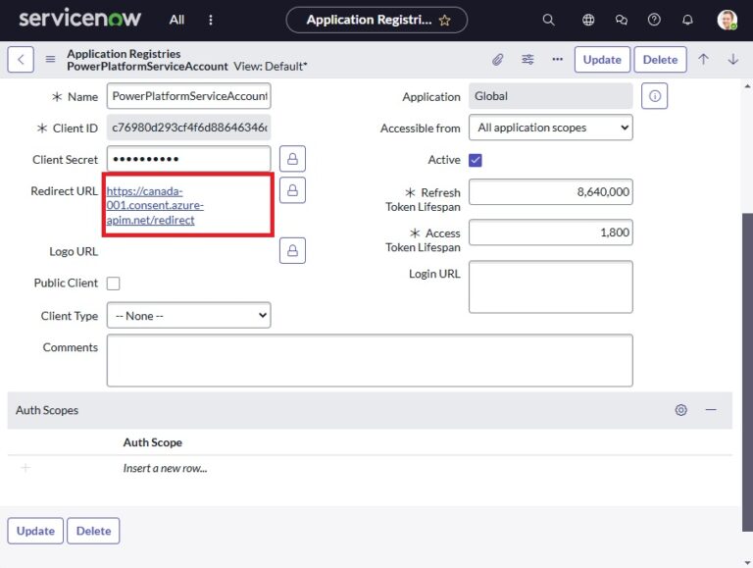Click the scrollbar up arrow
The width and height of the screenshot is (753, 568).
click(x=747, y=87)
